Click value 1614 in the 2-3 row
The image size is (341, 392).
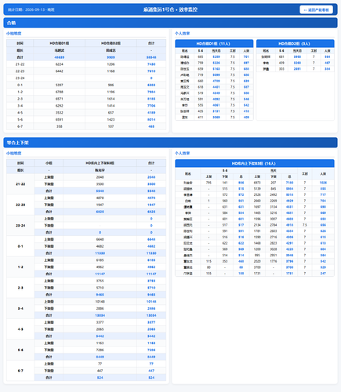tap(111, 99)
